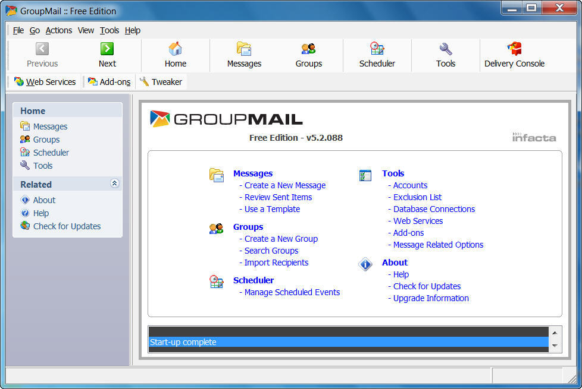Click Add-ons link under Tools
The width and height of the screenshot is (582, 389).
coord(408,233)
